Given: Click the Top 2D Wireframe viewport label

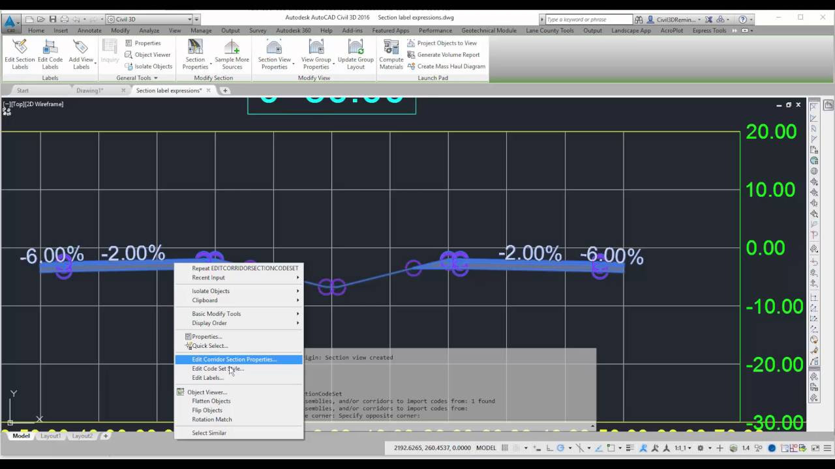Looking at the screenshot, I should pyautogui.click(x=33, y=104).
